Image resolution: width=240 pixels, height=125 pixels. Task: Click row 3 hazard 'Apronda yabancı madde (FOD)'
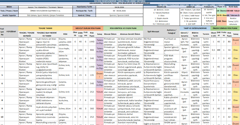pos(47,58)
